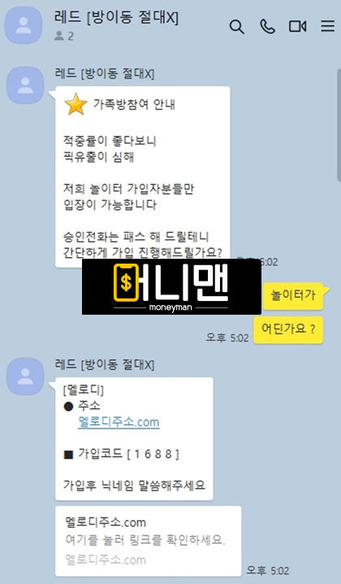The width and height of the screenshot is (341, 584).
Task: Click preview text 여기를 눌러 링크를 확인하세요
Action: [x=145, y=539]
